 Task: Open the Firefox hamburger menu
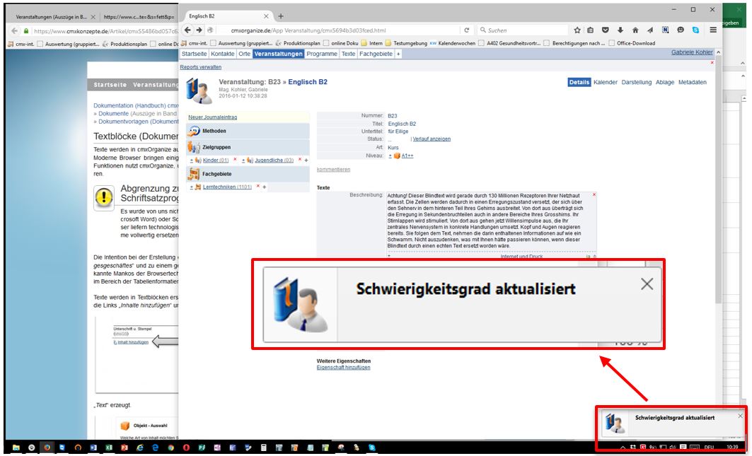pos(712,30)
